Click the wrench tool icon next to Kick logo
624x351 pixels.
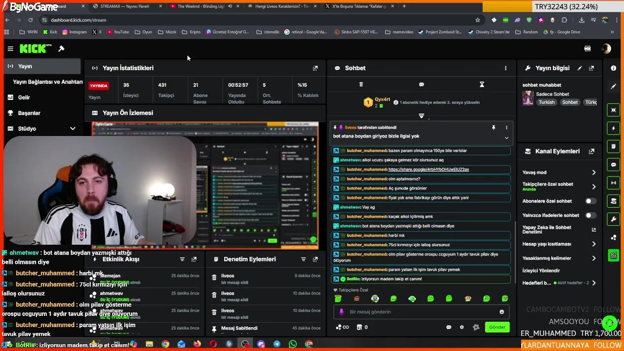click(61, 49)
